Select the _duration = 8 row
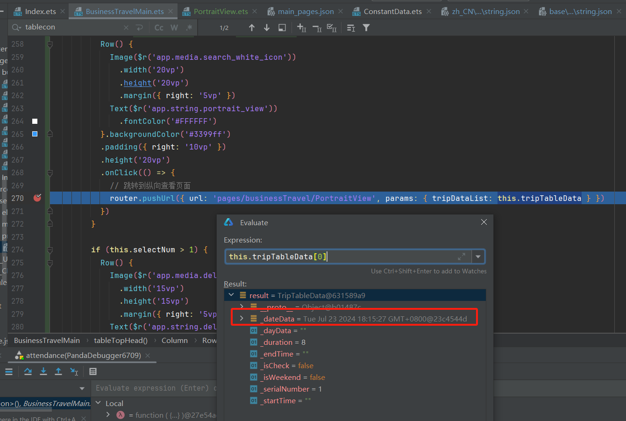This screenshot has width=626, height=421. (x=355, y=342)
